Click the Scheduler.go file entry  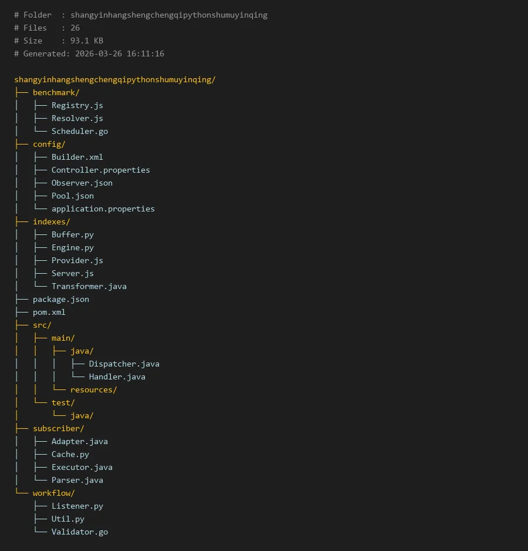pos(79,132)
